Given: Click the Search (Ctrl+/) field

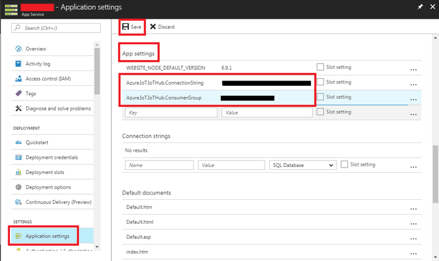Looking at the screenshot, I should coord(56,28).
